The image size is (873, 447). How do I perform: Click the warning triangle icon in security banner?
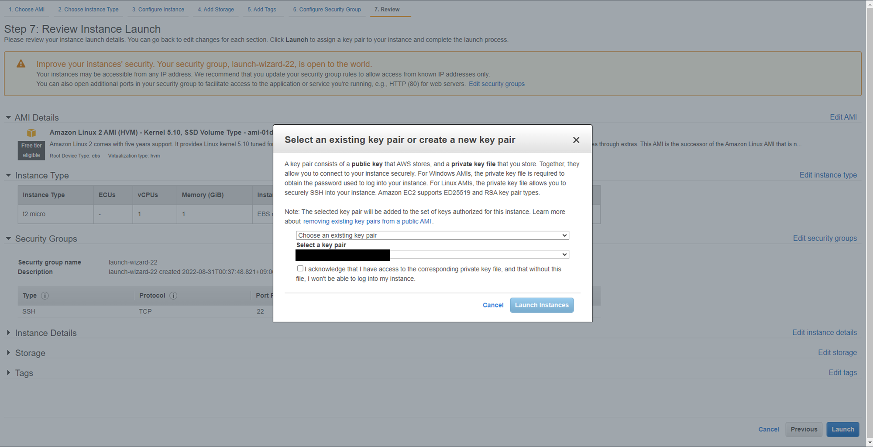point(21,64)
